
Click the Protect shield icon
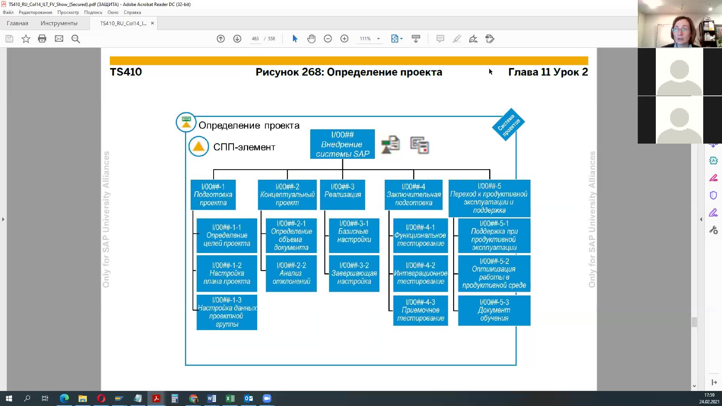point(713,195)
